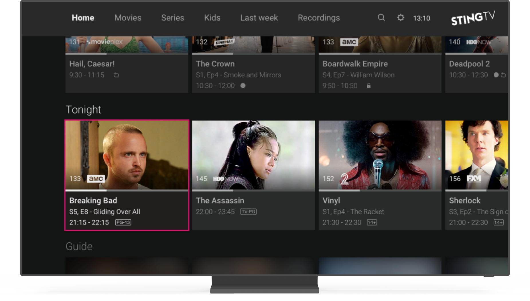
Task: Click the STING TV logo
Action: tap(473, 18)
